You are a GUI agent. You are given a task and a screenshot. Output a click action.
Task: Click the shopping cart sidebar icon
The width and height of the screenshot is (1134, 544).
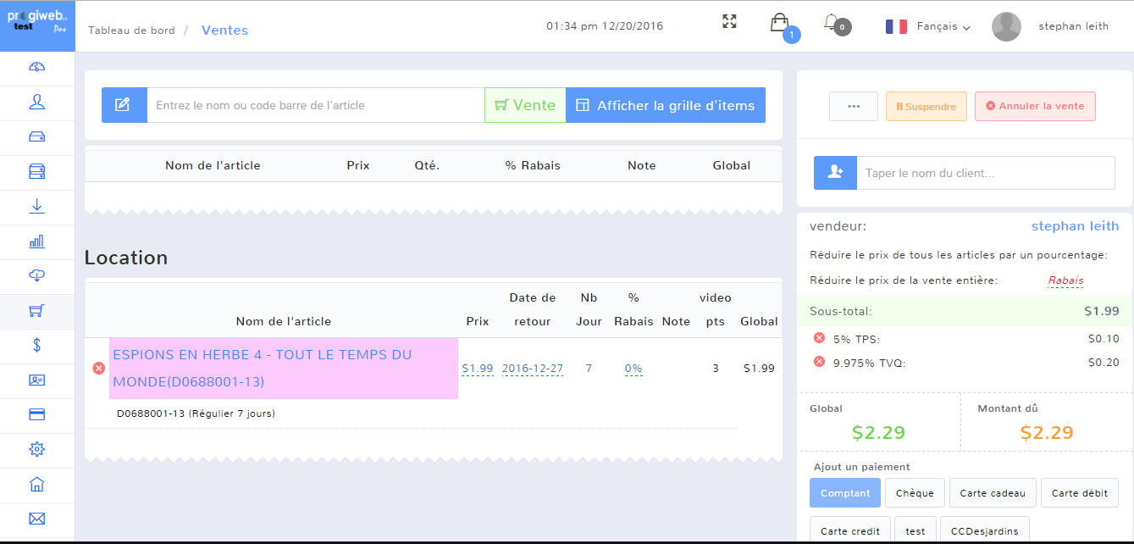tap(37, 311)
